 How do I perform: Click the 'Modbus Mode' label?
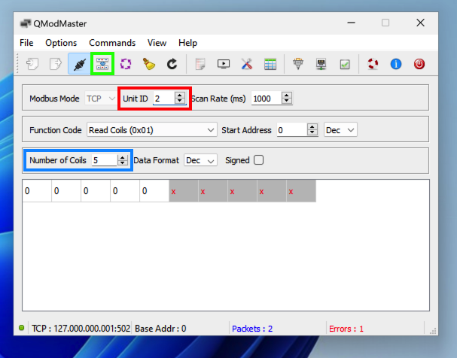(x=54, y=99)
